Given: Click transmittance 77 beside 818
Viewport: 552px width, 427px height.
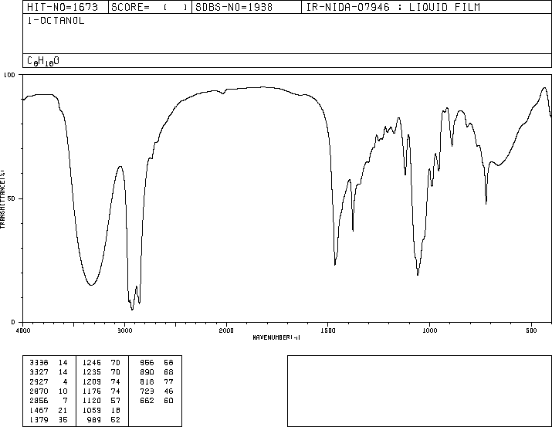Looking at the screenshot, I should click(168, 381).
